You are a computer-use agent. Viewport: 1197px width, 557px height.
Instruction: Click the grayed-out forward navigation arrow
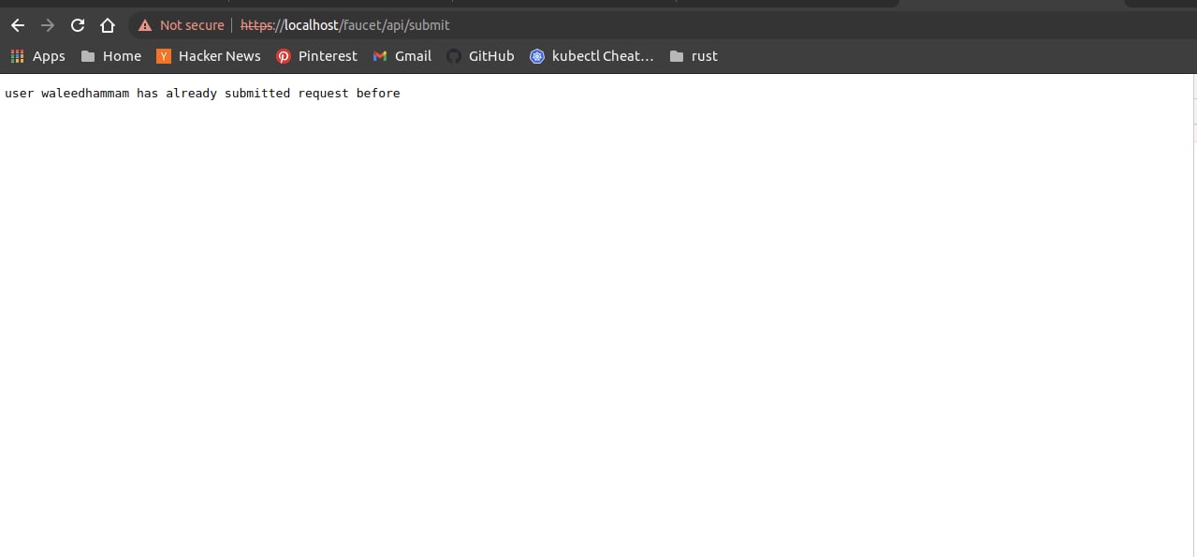[x=47, y=25]
